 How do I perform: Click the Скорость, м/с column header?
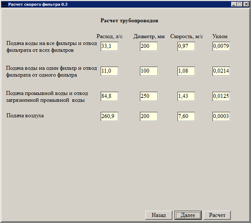187,36
